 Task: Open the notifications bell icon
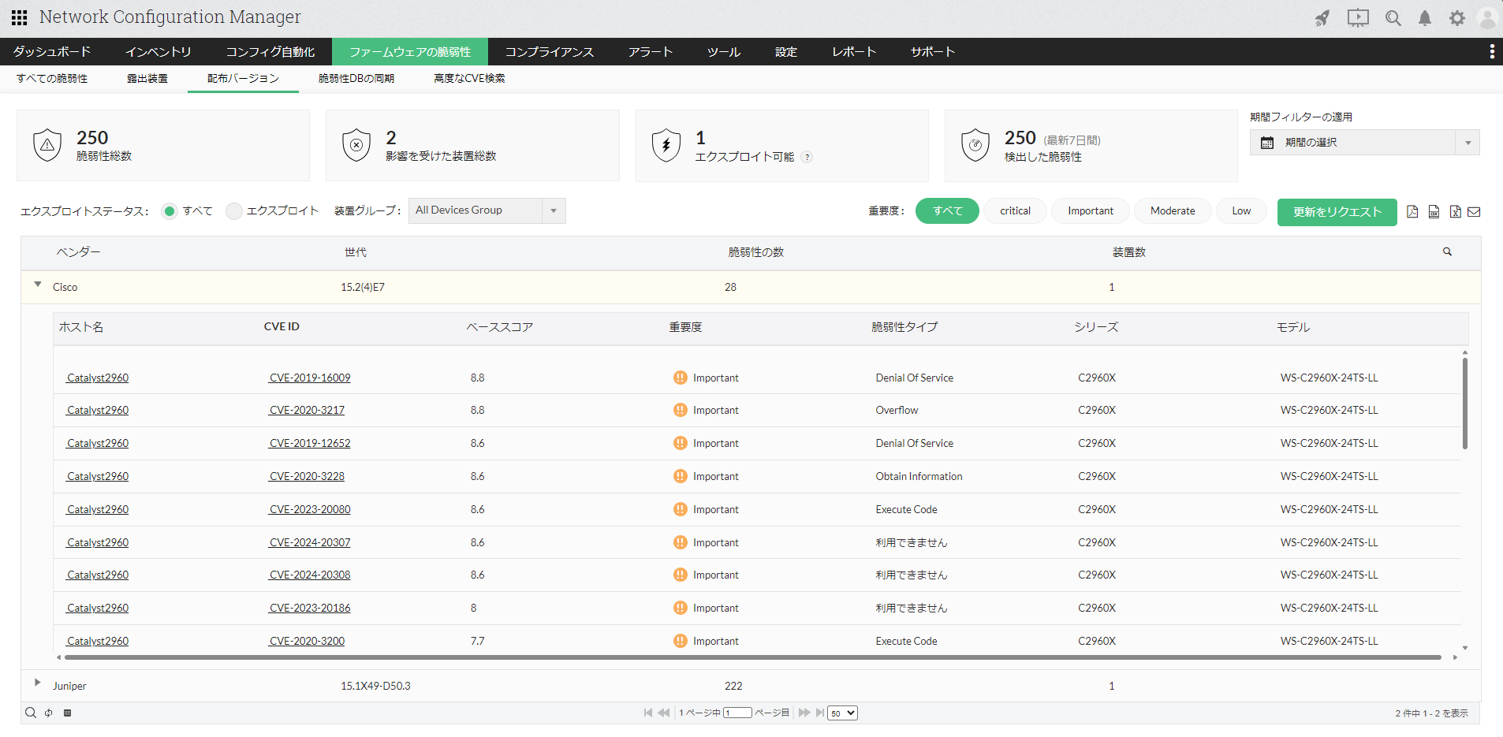click(1424, 18)
